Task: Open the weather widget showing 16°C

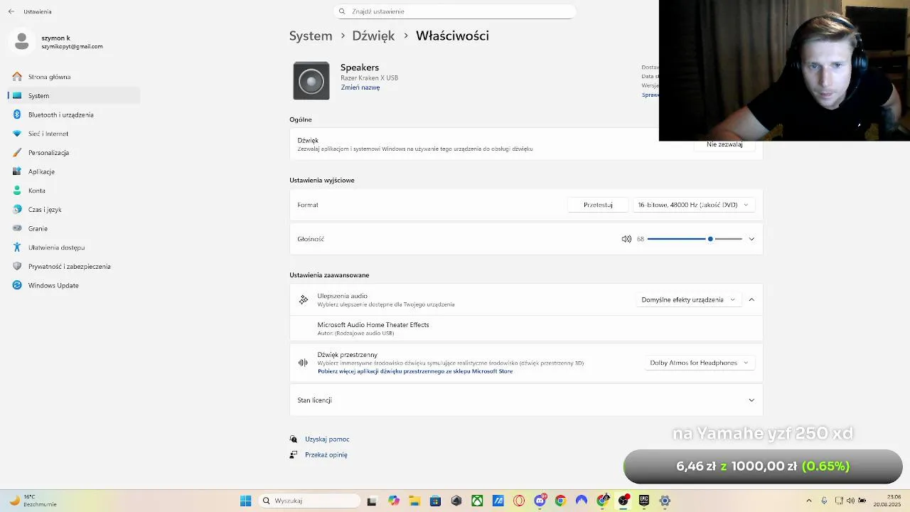Action: tap(33, 501)
